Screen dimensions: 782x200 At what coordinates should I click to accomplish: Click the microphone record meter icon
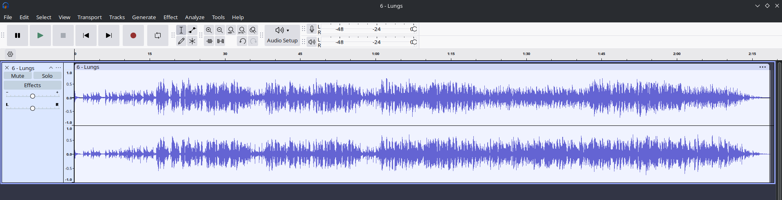(x=312, y=29)
